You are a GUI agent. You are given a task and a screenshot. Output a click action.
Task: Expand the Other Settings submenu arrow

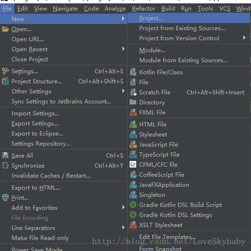tap(123, 91)
